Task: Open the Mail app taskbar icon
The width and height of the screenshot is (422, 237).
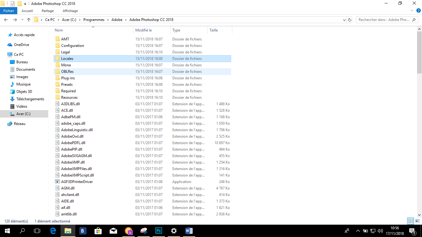Action: [113, 231]
